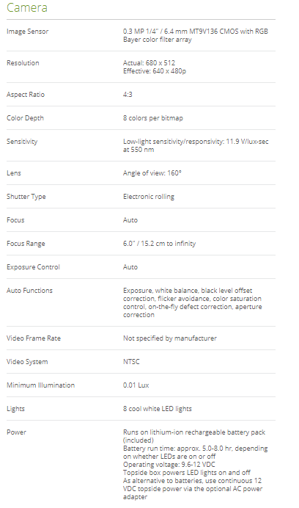Viewport: 299px width, 508px height.
Task: Click the 8 cool white LED lights text
Action: tap(158, 409)
